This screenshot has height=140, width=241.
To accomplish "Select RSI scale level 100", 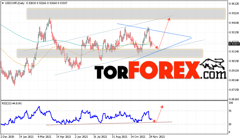I will pos(231,103).
